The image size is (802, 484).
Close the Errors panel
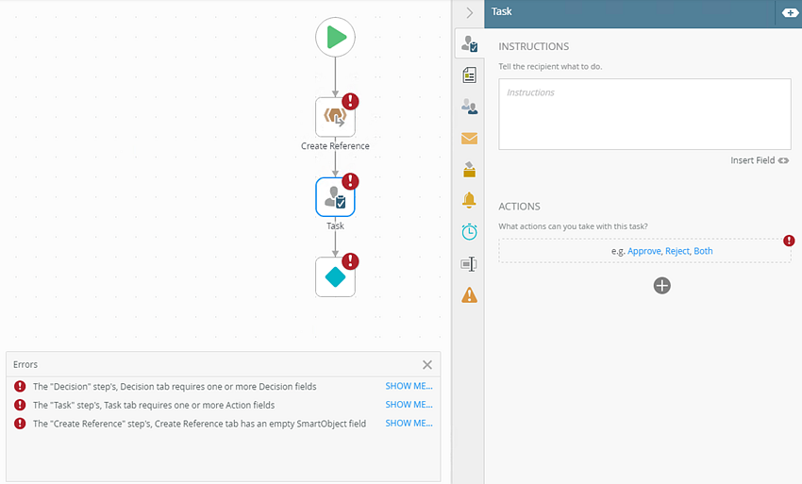pyautogui.click(x=427, y=365)
